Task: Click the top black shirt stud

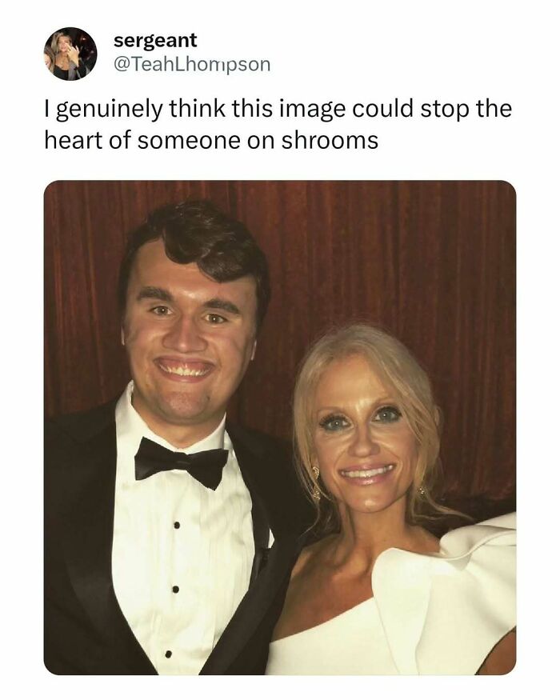Action: (175, 526)
